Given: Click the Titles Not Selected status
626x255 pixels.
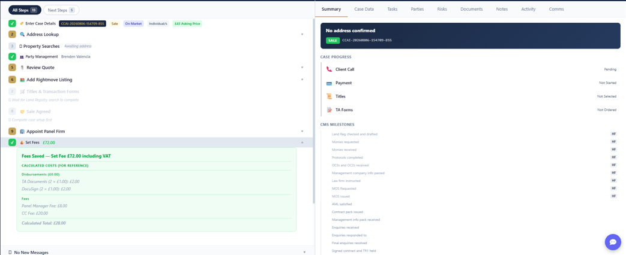Looking at the screenshot, I should (607, 96).
